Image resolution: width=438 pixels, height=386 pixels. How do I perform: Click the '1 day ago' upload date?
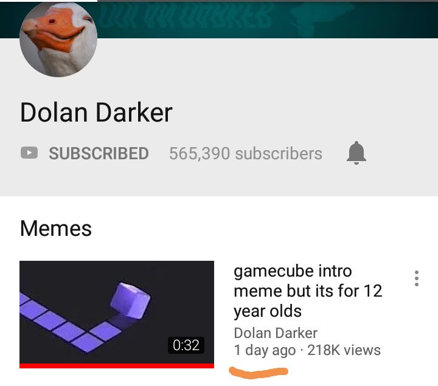(x=265, y=351)
